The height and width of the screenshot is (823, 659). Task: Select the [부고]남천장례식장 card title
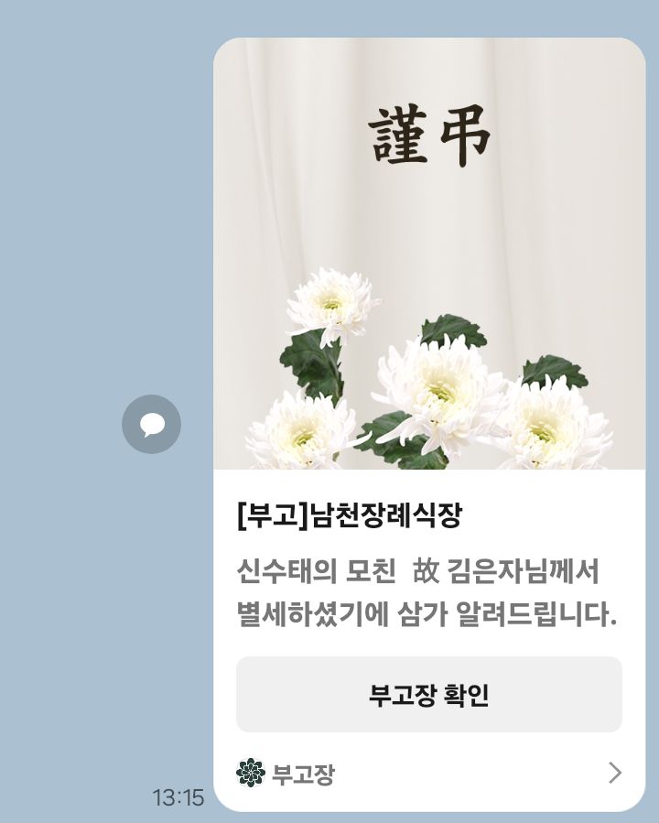(350, 516)
